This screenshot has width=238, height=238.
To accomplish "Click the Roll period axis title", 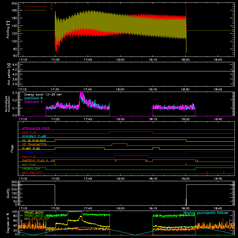I will click(x=9, y=74).
